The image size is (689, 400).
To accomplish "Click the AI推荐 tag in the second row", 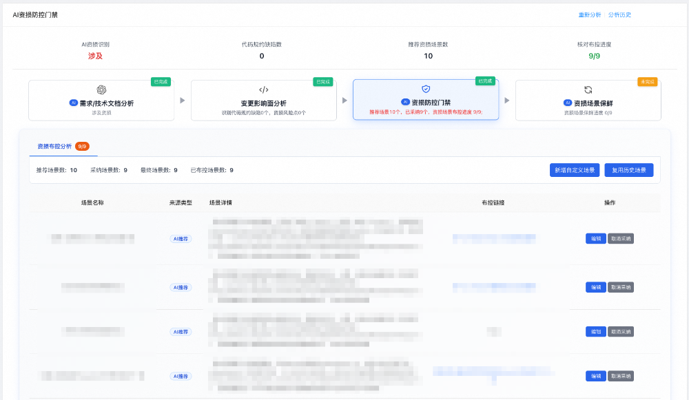I will (x=181, y=287).
